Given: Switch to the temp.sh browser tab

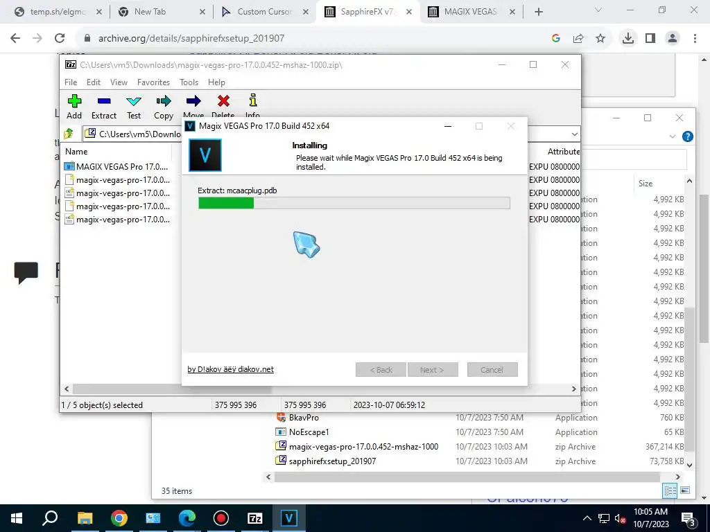Looking at the screenshot, I should click(x=58, y=12).
